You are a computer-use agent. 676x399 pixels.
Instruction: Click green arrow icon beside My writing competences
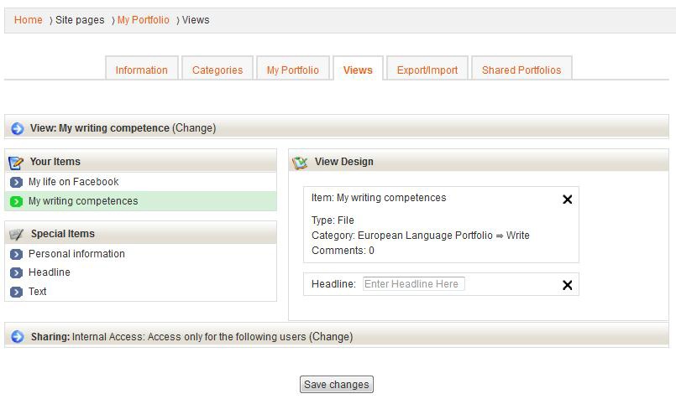tap(16, 201)
